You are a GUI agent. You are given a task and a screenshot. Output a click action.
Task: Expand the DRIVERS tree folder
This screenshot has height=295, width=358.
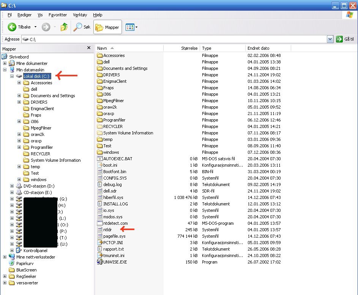(19, 102)
